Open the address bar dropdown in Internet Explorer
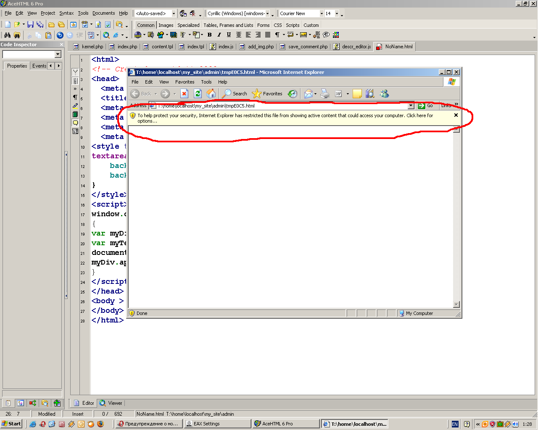 (x=411, y=106)
